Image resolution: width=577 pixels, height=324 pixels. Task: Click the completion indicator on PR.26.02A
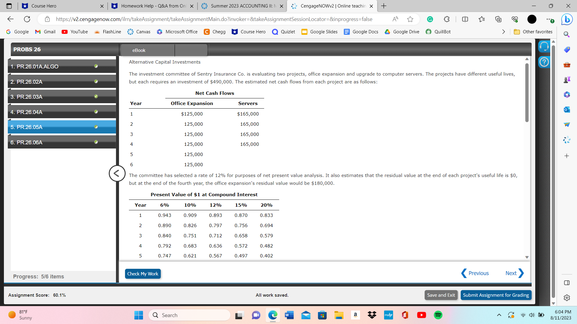click(x=96, y=81)
